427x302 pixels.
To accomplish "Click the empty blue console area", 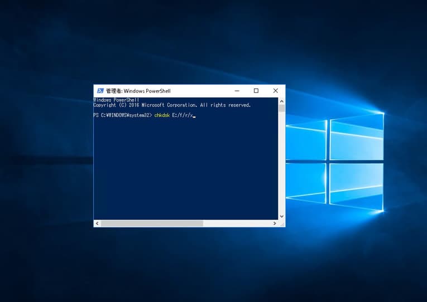I will click(x=184, y=167).
